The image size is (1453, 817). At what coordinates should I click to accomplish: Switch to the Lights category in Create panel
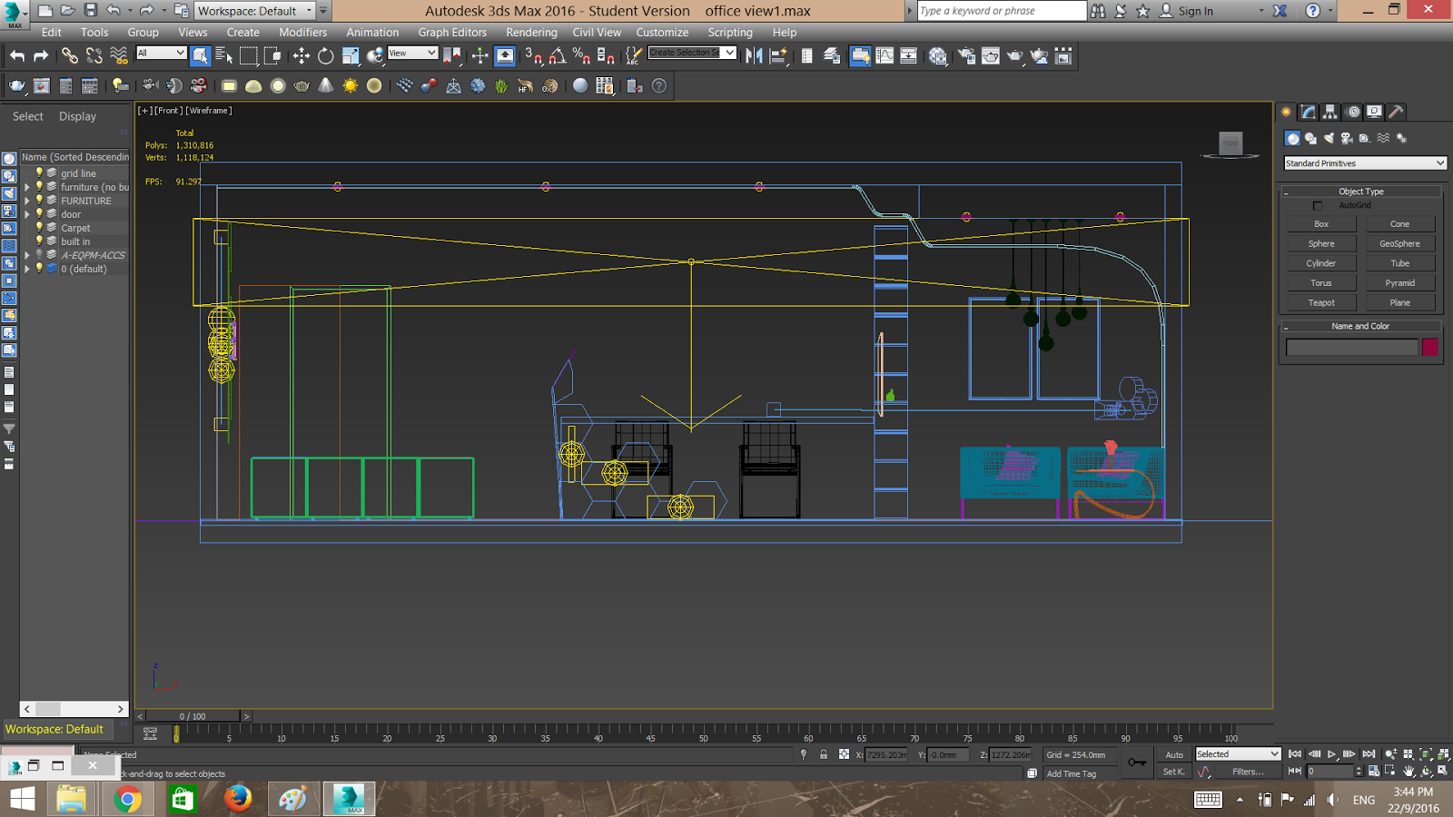tap(1329, 138)
